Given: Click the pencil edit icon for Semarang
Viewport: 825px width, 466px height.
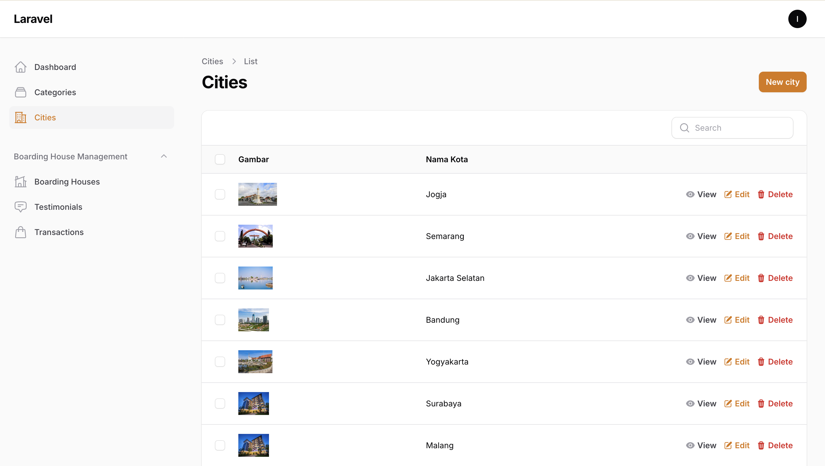Looking at the screenshot, I should coord(728,236).
